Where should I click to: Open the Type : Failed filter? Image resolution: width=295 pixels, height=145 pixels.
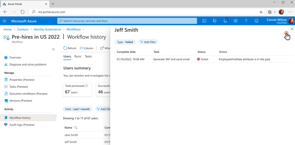tap(125, 42)
